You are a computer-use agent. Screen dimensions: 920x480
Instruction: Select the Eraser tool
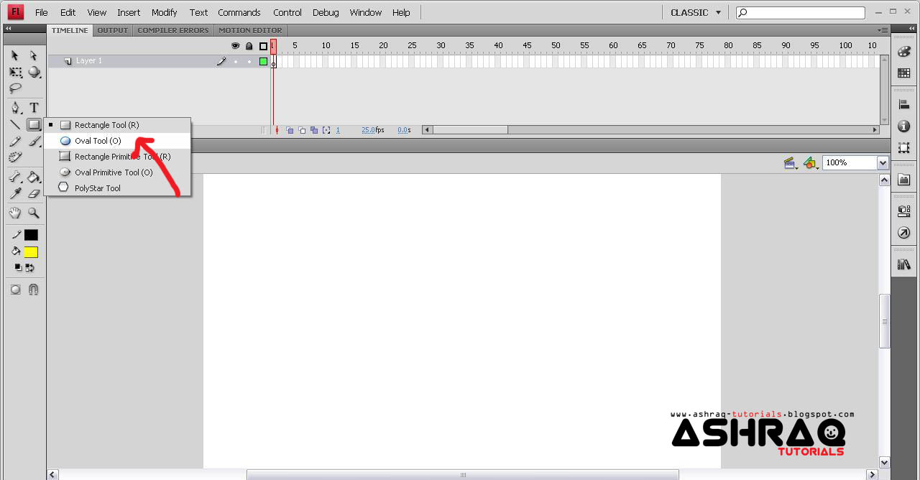coord(34,193)
